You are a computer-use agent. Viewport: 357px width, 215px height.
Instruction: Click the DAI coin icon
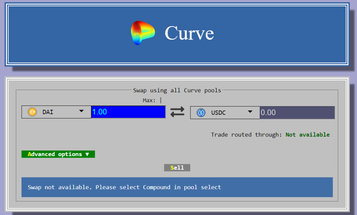coord(32,112)
